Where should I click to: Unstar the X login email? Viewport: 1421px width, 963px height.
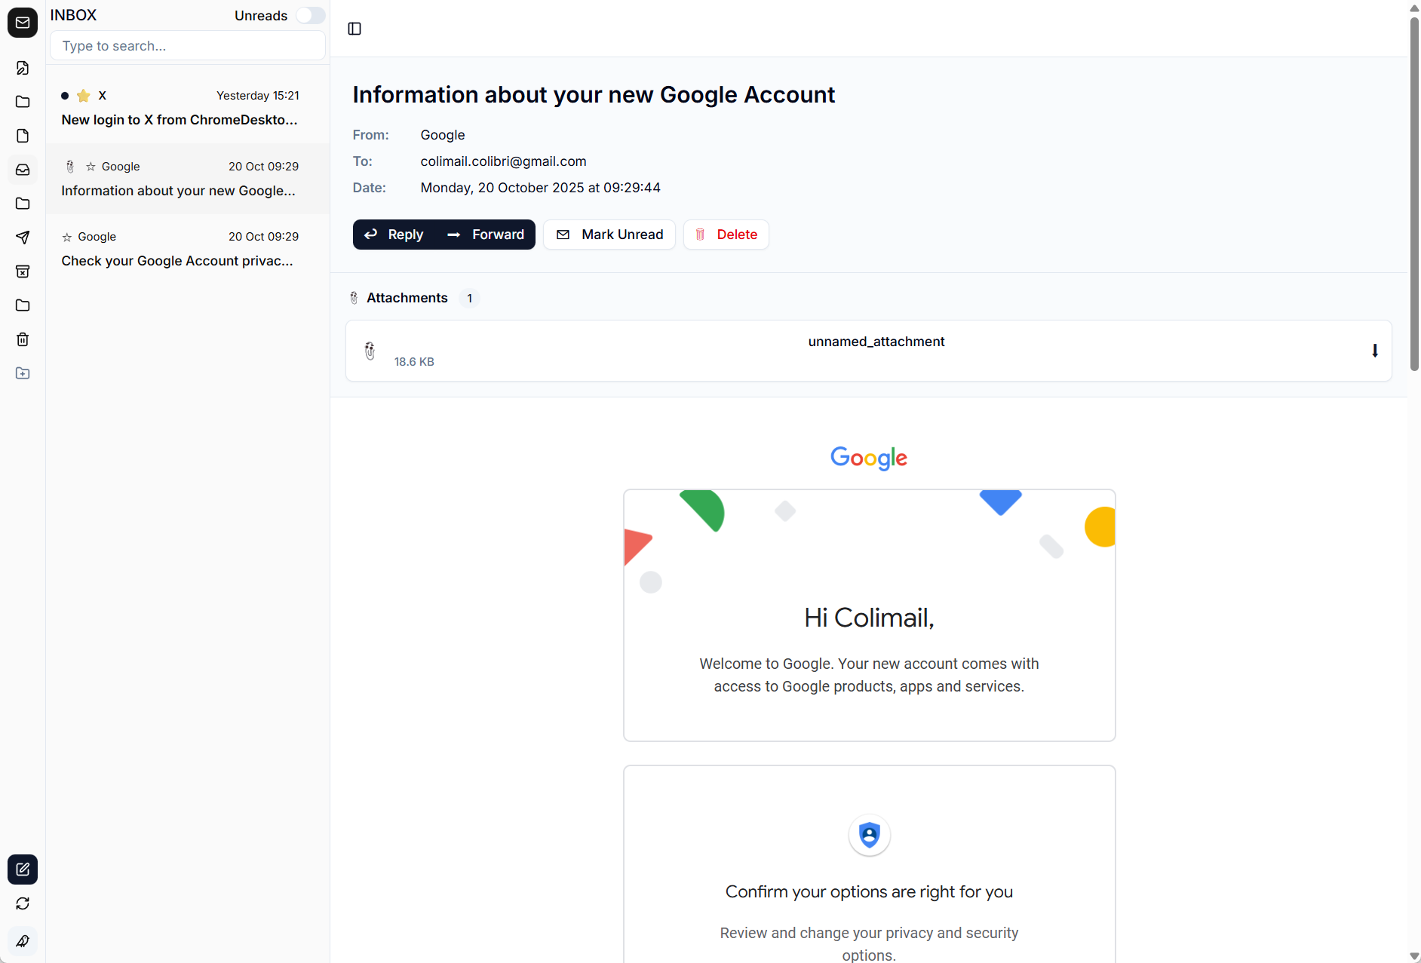pyautogui.click(x=83, y=96)
